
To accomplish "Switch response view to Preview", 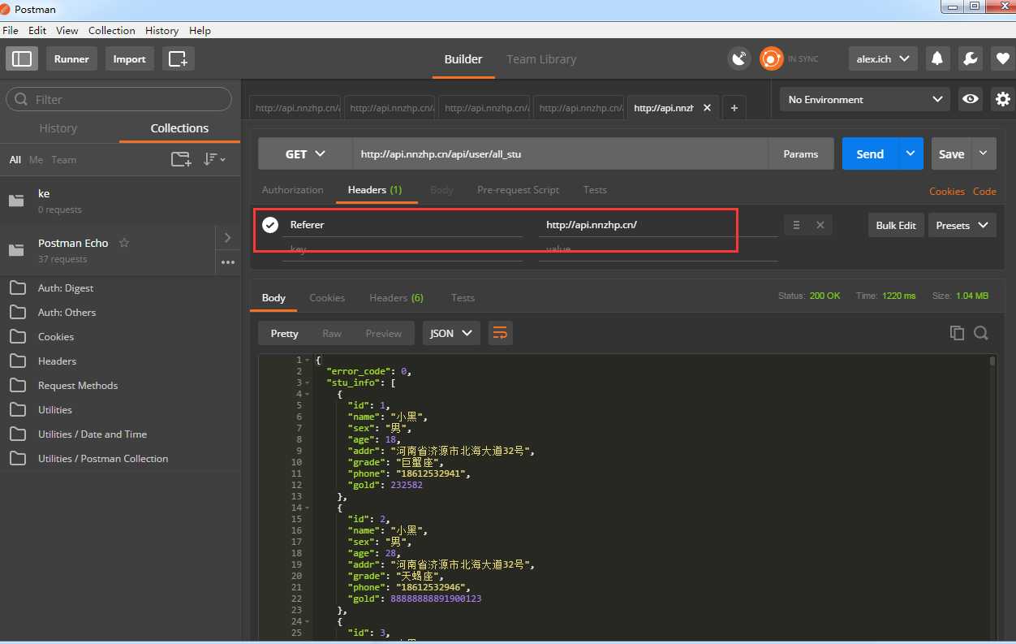I will pos(383,333).
